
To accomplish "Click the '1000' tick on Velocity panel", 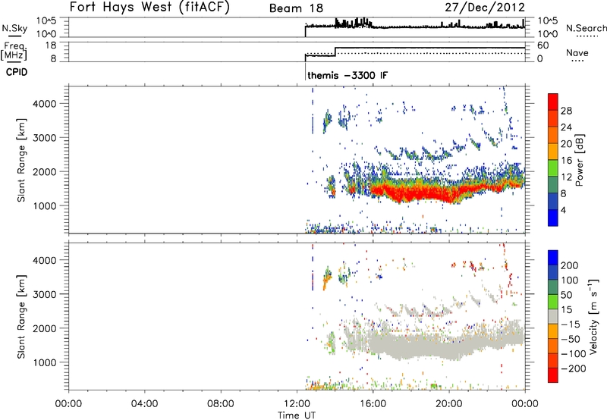I will coord(45,362).
